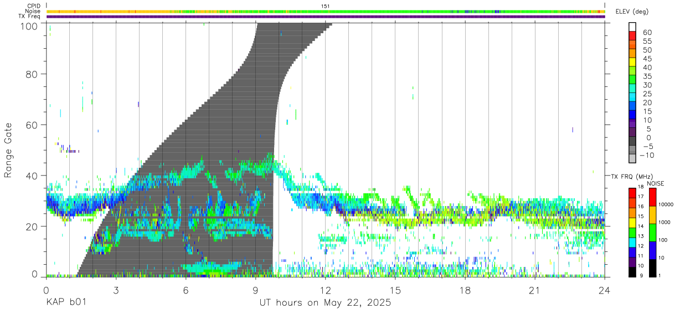Screen dimensions: 680x314
Task: Click the white top segment of ELEV colorbar
Action: [x=633, y=27]
